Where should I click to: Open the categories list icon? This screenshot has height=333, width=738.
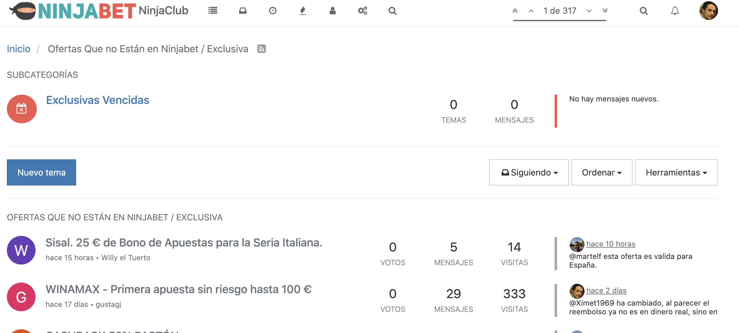tap(213, 11)
